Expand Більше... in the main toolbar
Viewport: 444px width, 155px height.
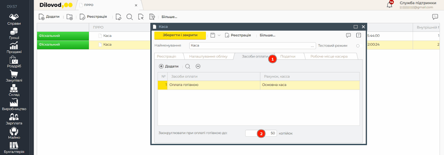coord(169,17)
